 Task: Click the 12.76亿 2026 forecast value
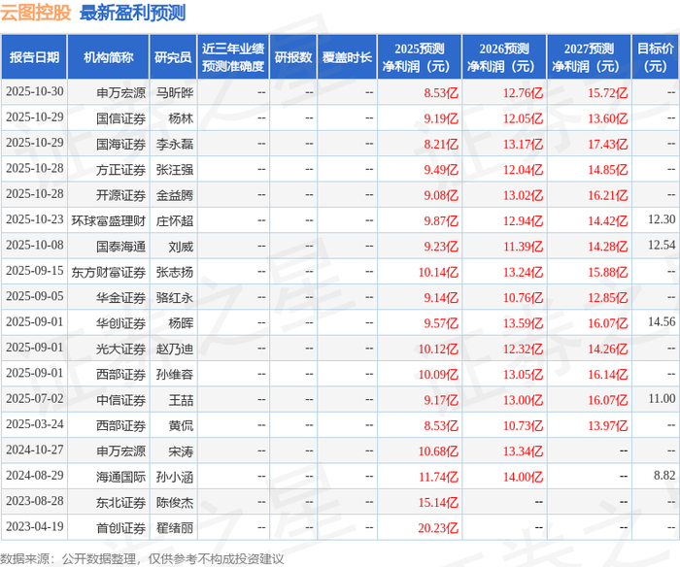(x=523, y=93)
